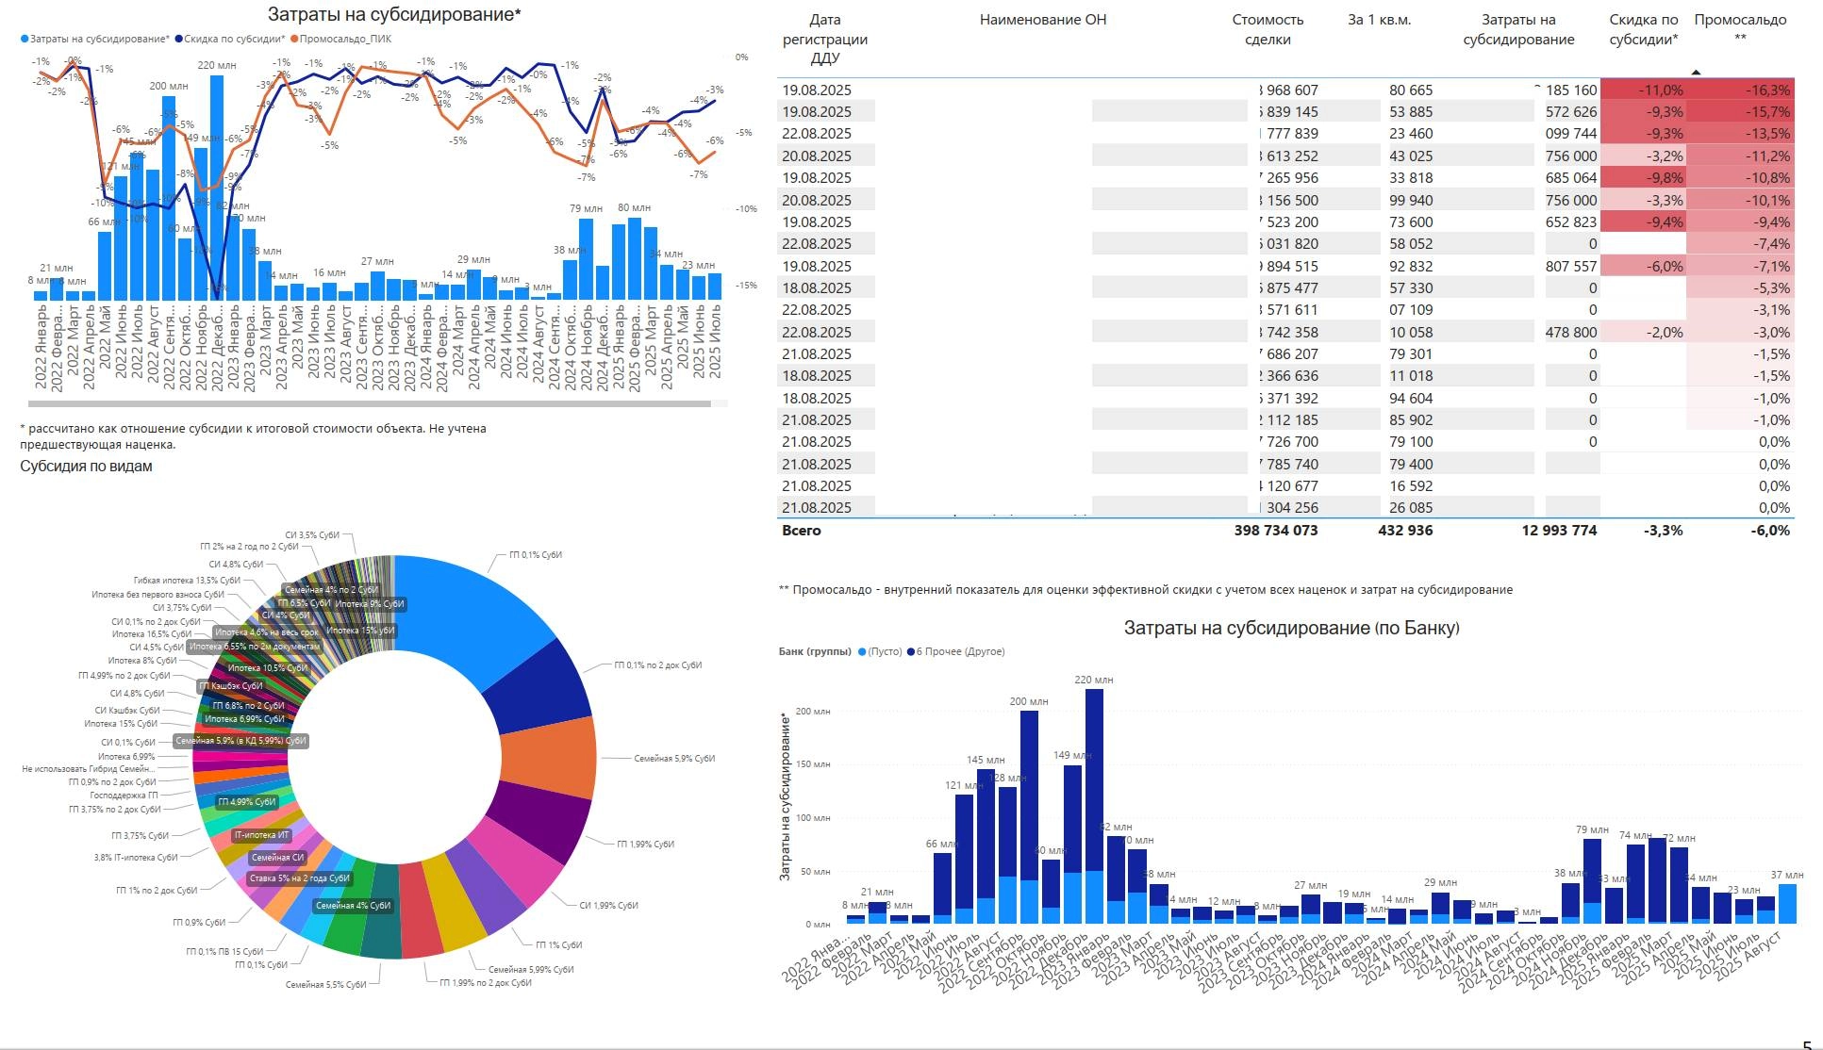Click the Скидка по субсидии* legend marker
The width and height of the screenshot is (1823, 1050).
coord(179,40)
